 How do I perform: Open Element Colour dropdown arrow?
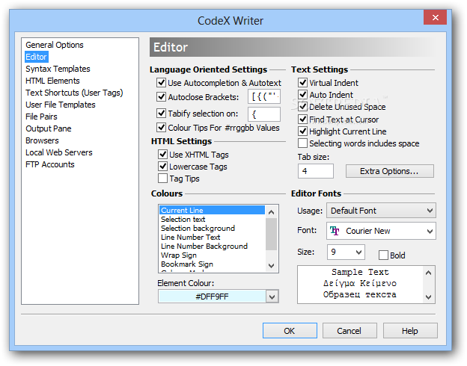[272, 297]
